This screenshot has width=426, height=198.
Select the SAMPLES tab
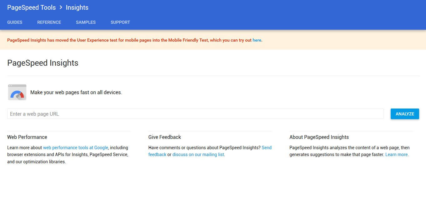(x=86, y=22)
